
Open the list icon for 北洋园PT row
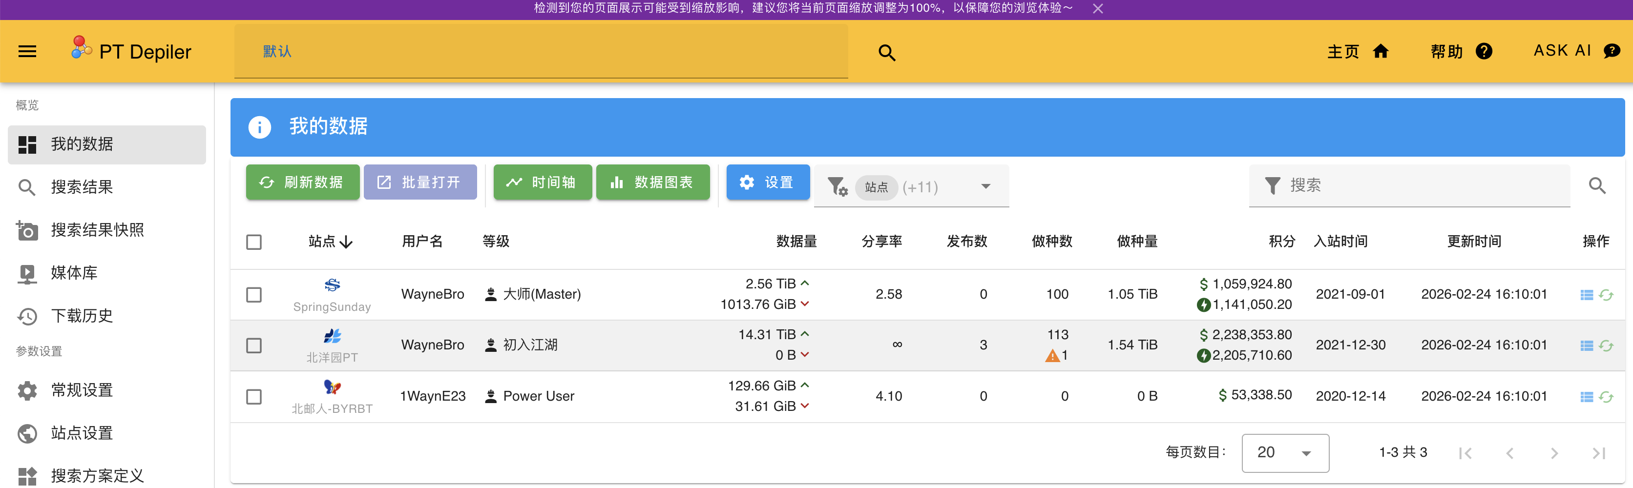(1587, 346)
